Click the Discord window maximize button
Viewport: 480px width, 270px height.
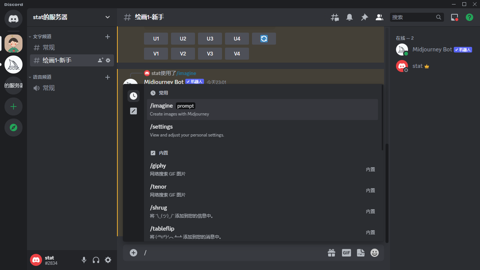click(x=464, y=4)
